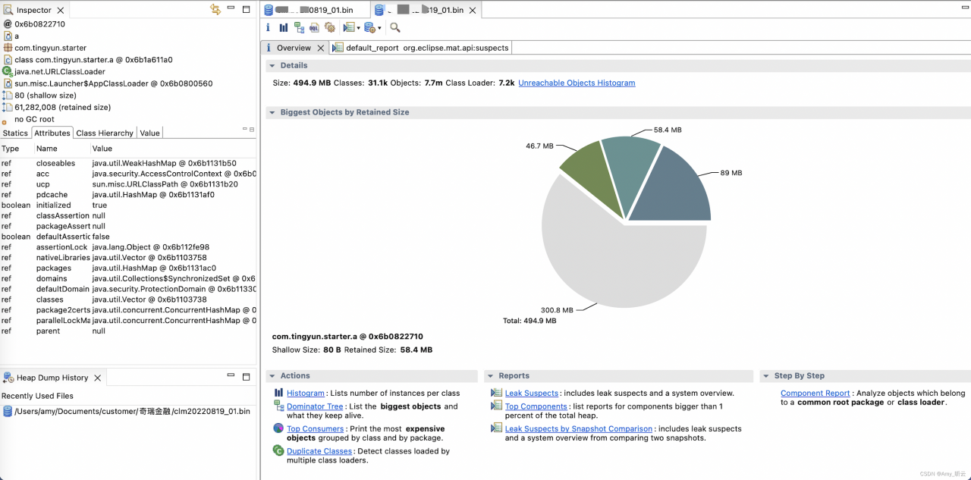Toggle the Inspector link-with-snapshot arrows icon
Screen dimensions: 971x480
tap(215, 10)
